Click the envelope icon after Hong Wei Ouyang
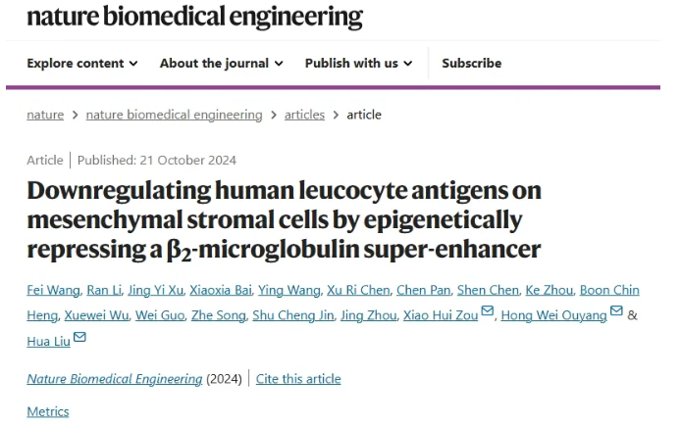 click(616, 312)
